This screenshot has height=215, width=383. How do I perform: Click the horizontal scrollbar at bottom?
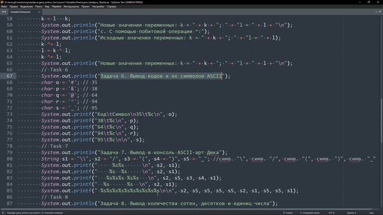187,209
